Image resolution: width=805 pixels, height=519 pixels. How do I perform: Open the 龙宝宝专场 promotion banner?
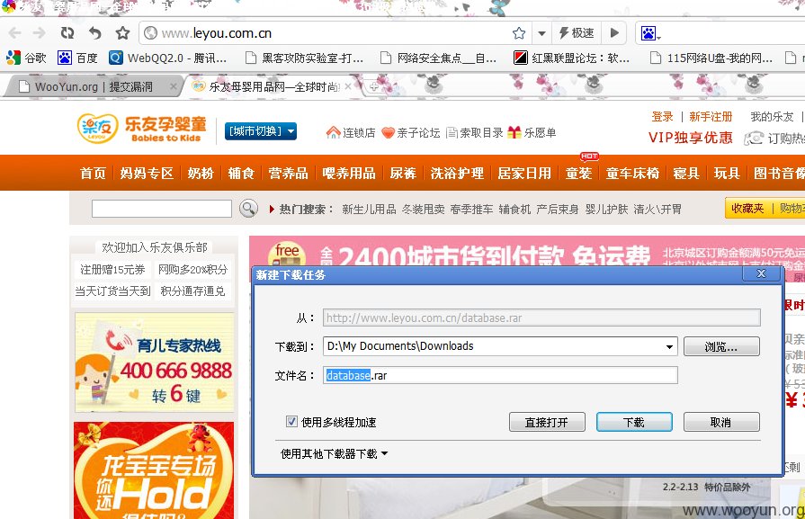pyautogui.click(x=154, y=470)
